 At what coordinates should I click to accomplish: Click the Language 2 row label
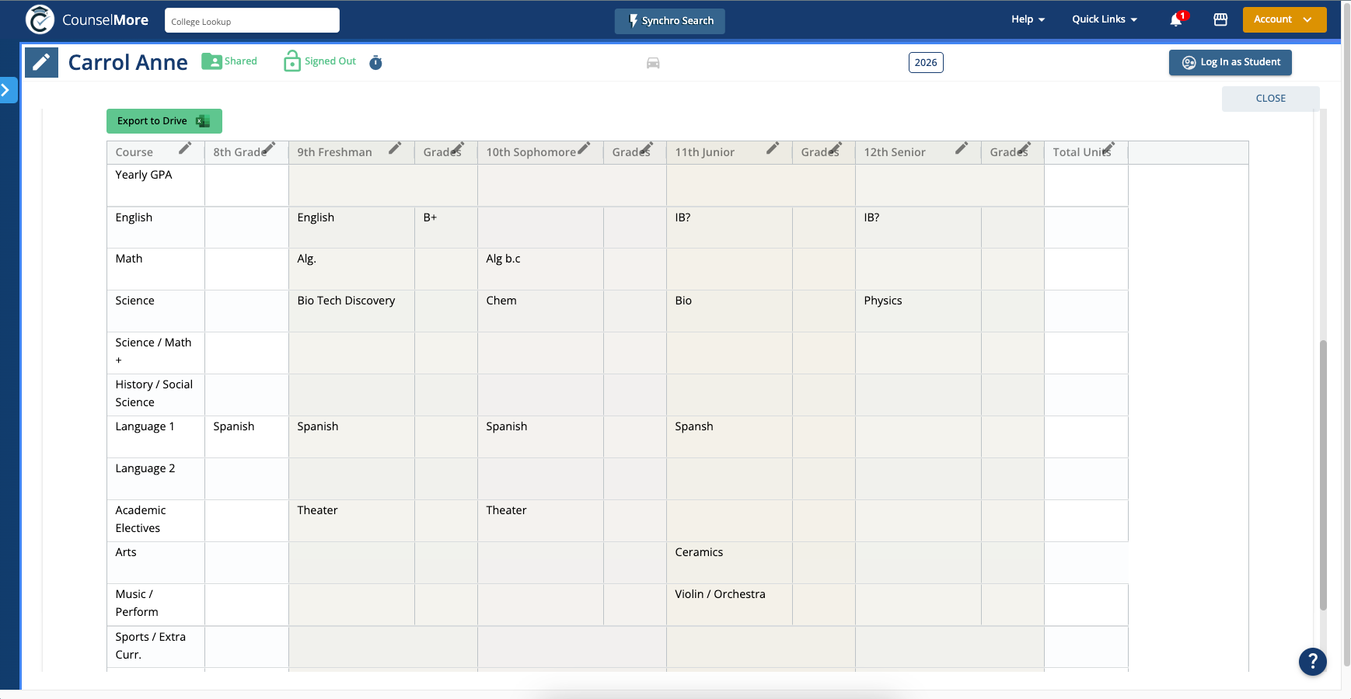point(145,468)
